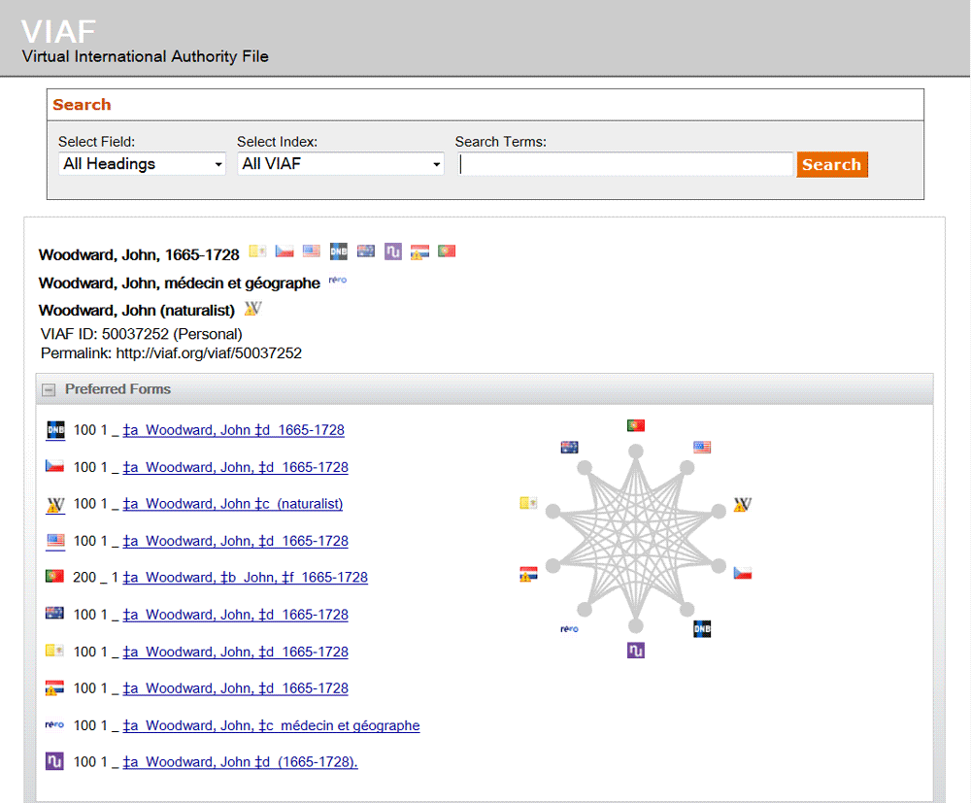This screenshot has height=803, width=971.
Task: Open the Woodward, John, ‡c médecin et géographe link
Action: tap(271, 725)
